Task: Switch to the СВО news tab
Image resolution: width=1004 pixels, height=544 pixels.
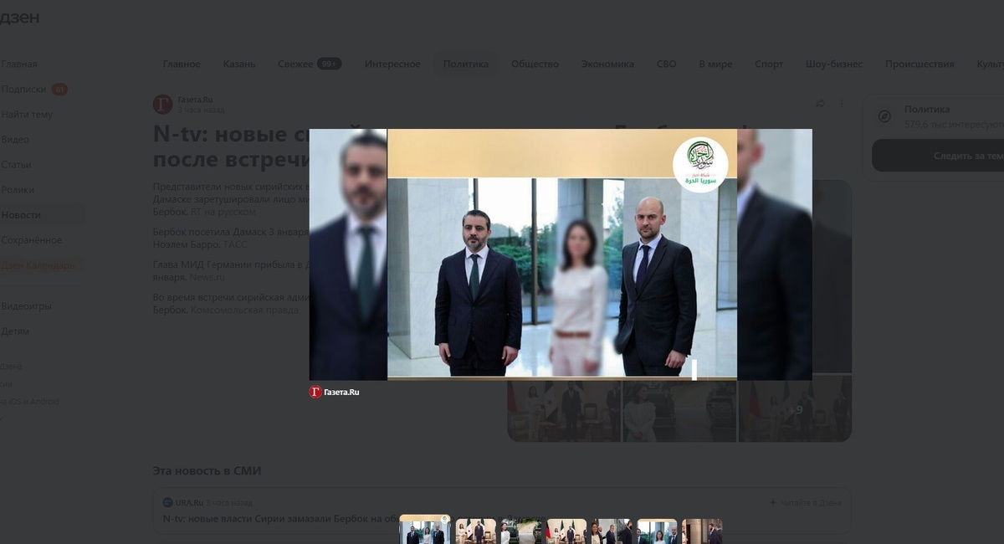Action: click(x=667, y=64)
